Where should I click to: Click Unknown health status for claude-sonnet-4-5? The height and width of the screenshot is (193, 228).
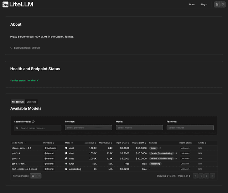(x=185, y=148)
